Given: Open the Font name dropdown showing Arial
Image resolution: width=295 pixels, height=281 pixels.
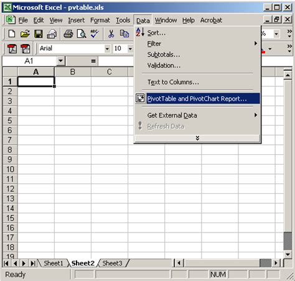Looking at the screenshot, I should pyautogui.click(x=107, y=48).
